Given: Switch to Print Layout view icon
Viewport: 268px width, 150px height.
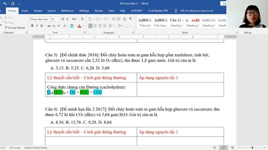Looking at the screenshot, I should 223,147.
